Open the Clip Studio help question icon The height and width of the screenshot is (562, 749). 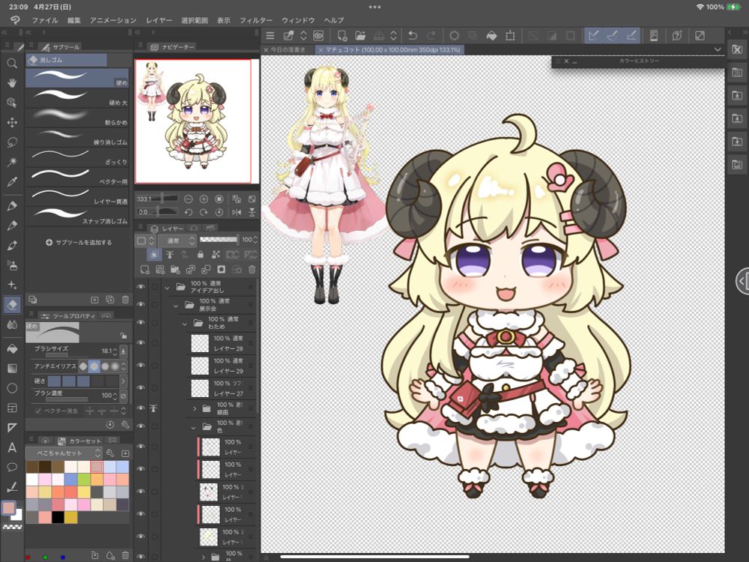677,35
